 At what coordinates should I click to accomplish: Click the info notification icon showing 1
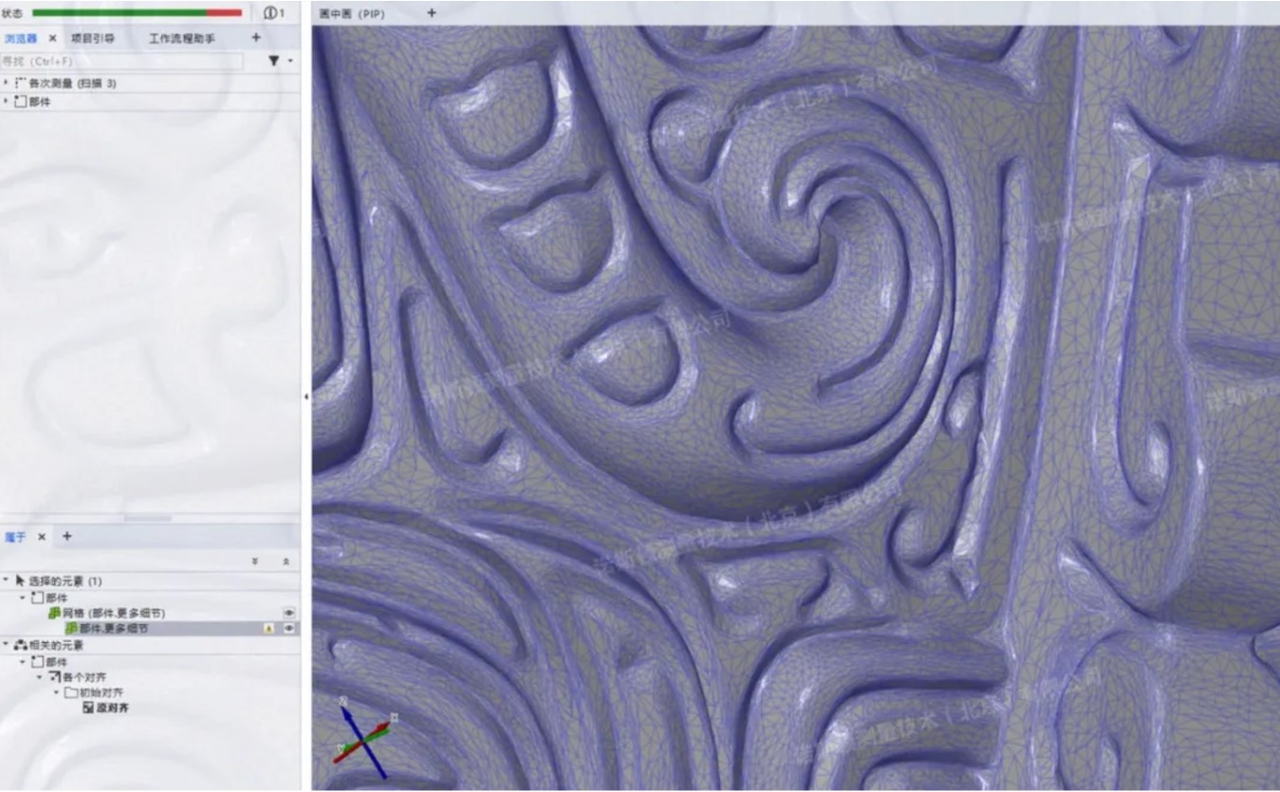(273, 12)
